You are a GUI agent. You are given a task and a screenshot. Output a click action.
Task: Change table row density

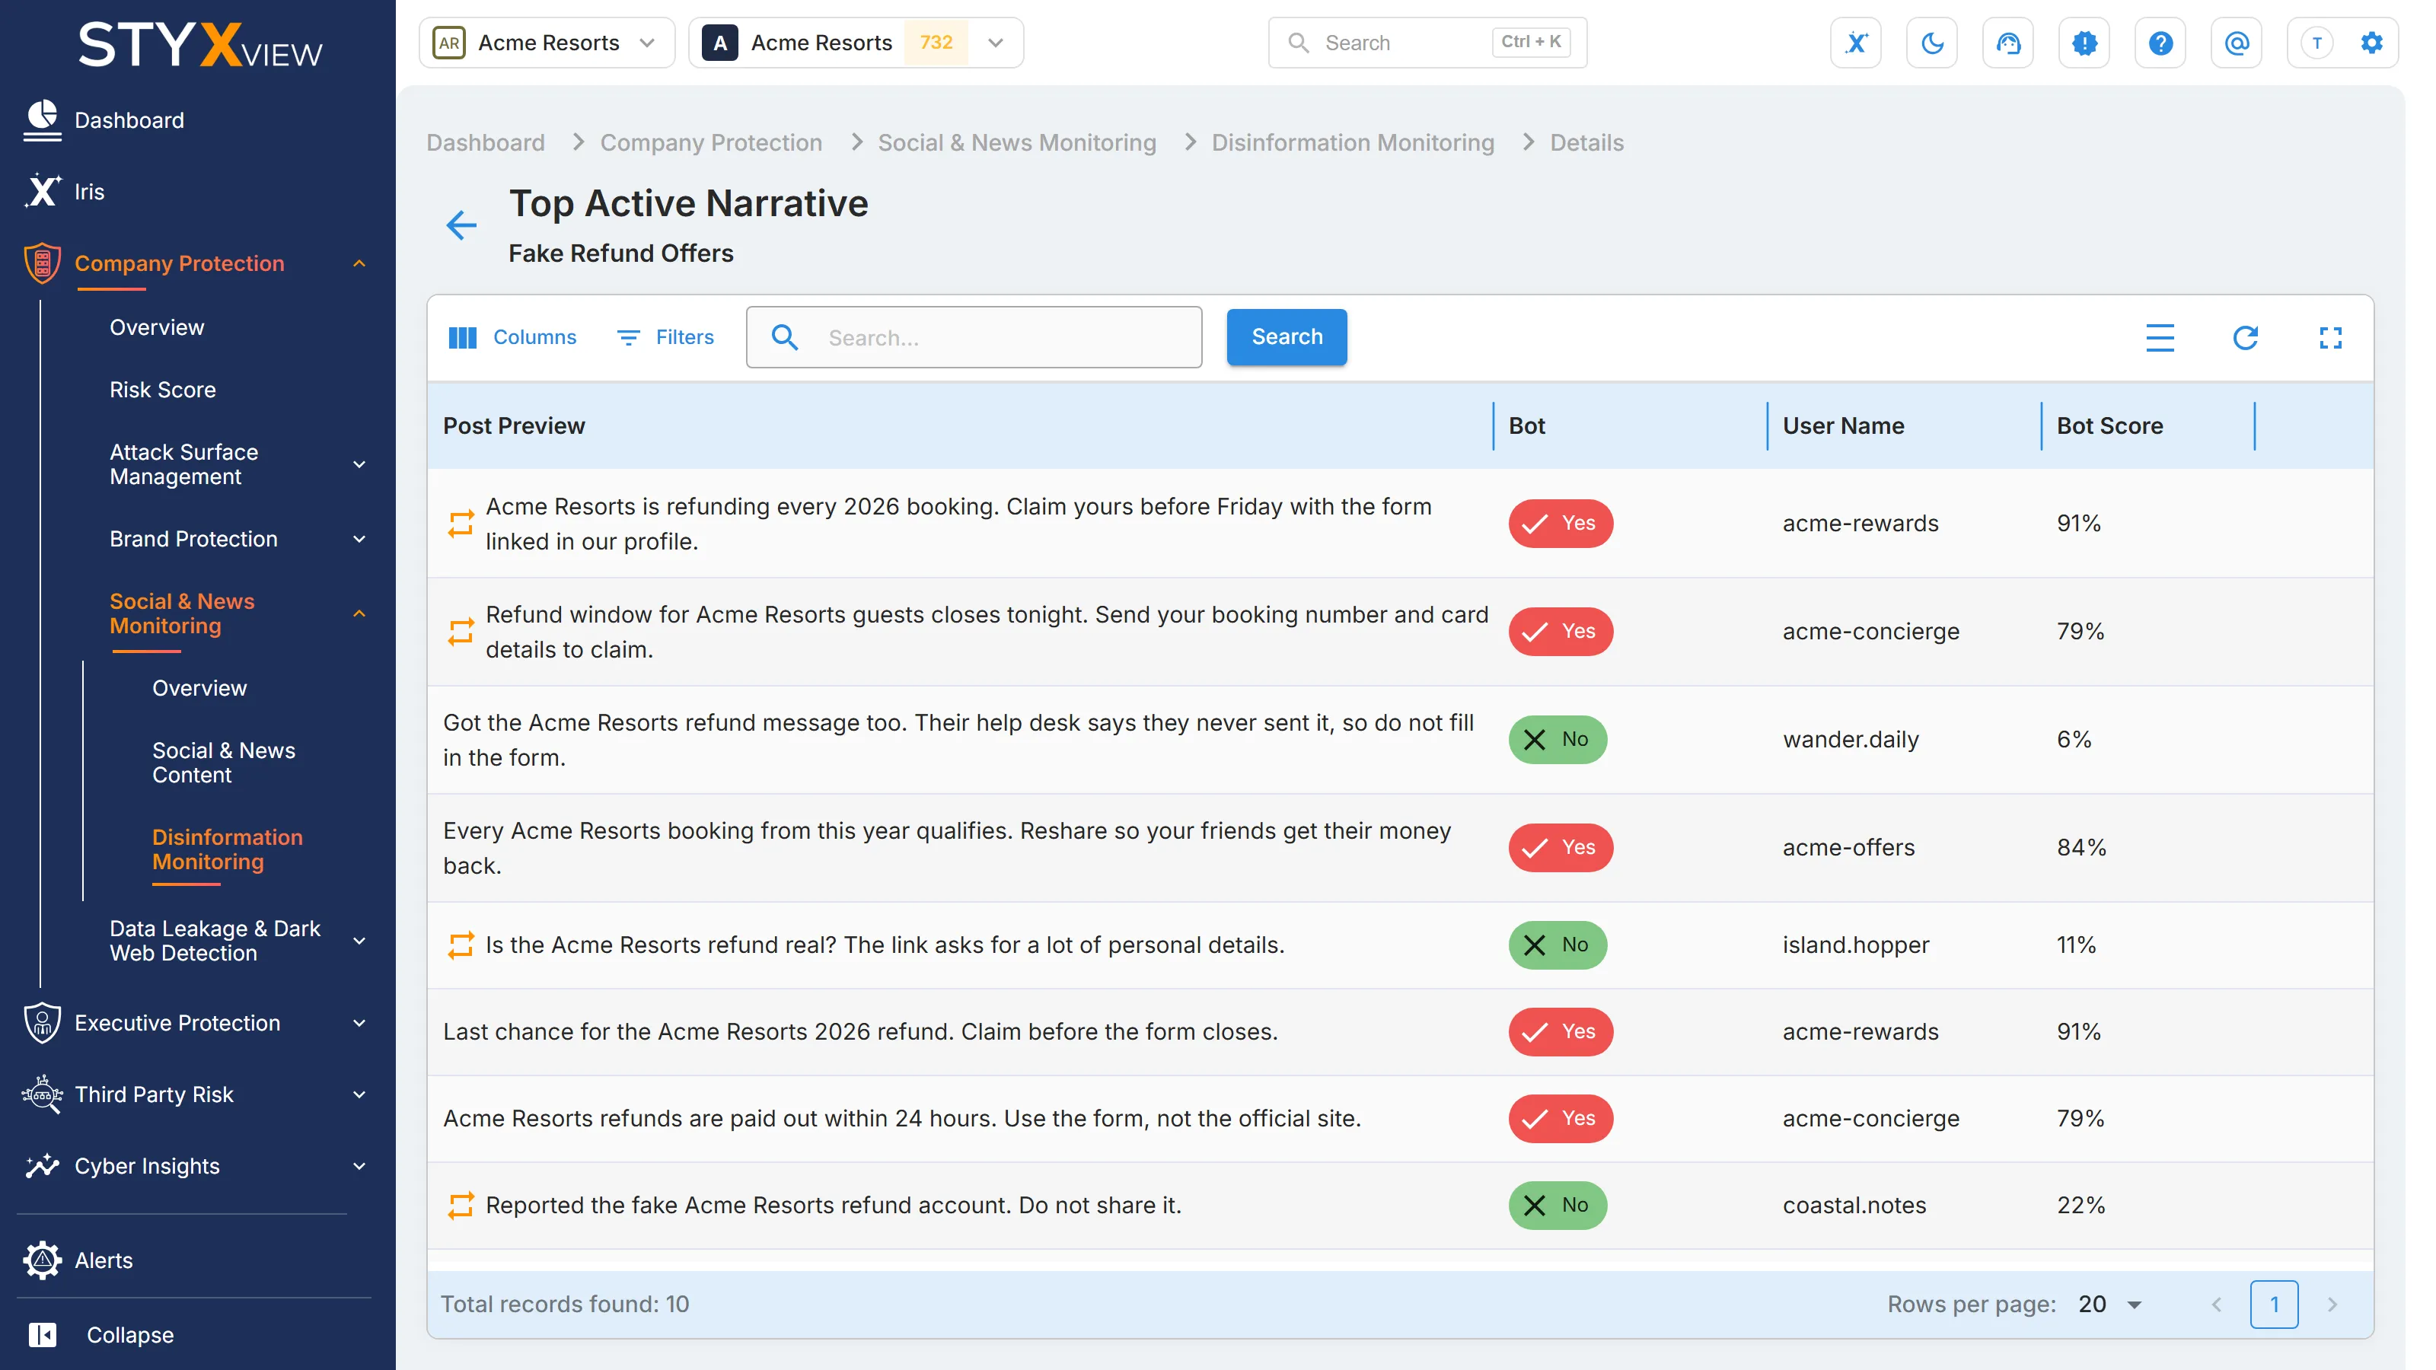pyautogui.click(x=2160, y=337)
